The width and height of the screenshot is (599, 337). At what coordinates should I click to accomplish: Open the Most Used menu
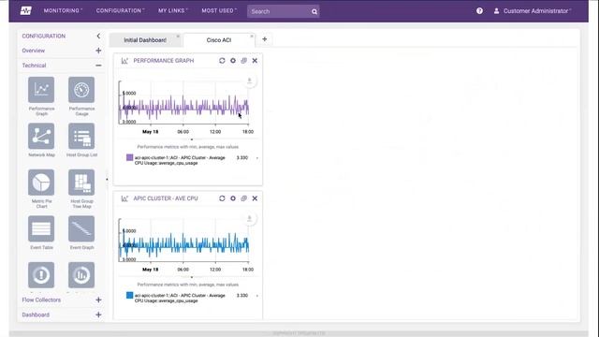[x=219, y=10]
